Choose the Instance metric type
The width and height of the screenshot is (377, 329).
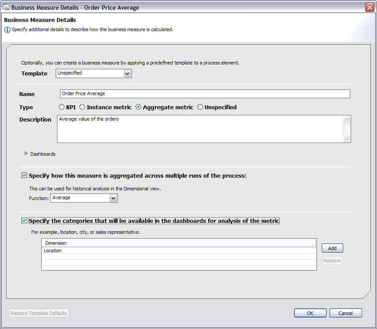pyautogui.click(x=82, y=107)
